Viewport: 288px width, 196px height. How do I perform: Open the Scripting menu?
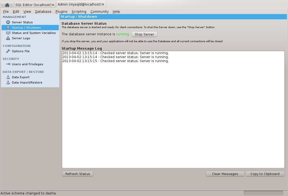point(79,12)
